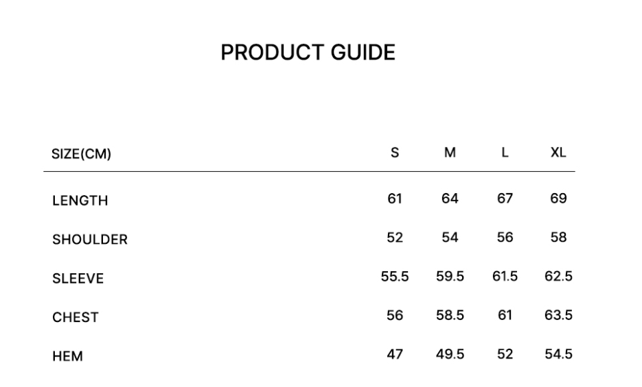Viewport: 642px width, 387px height.
Task: Click the CHEST value 63.5 for XL
Action: [x=558, y=315]
